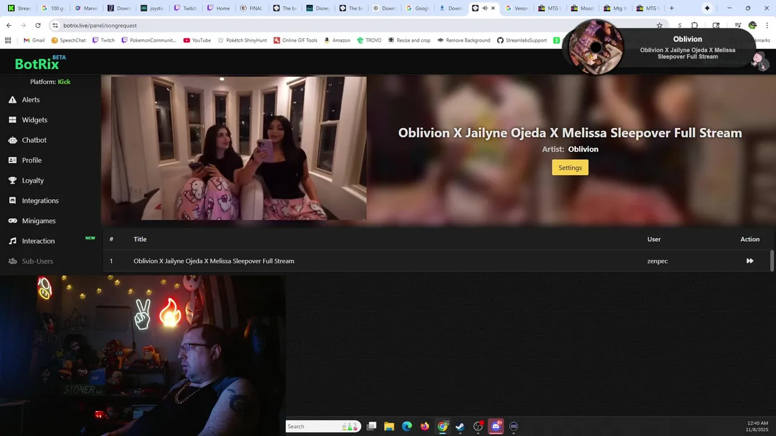Skip song with fast-forward icon for zenpec
The width and height of the screenshot is (776, 436).
[x=750, y=261]
